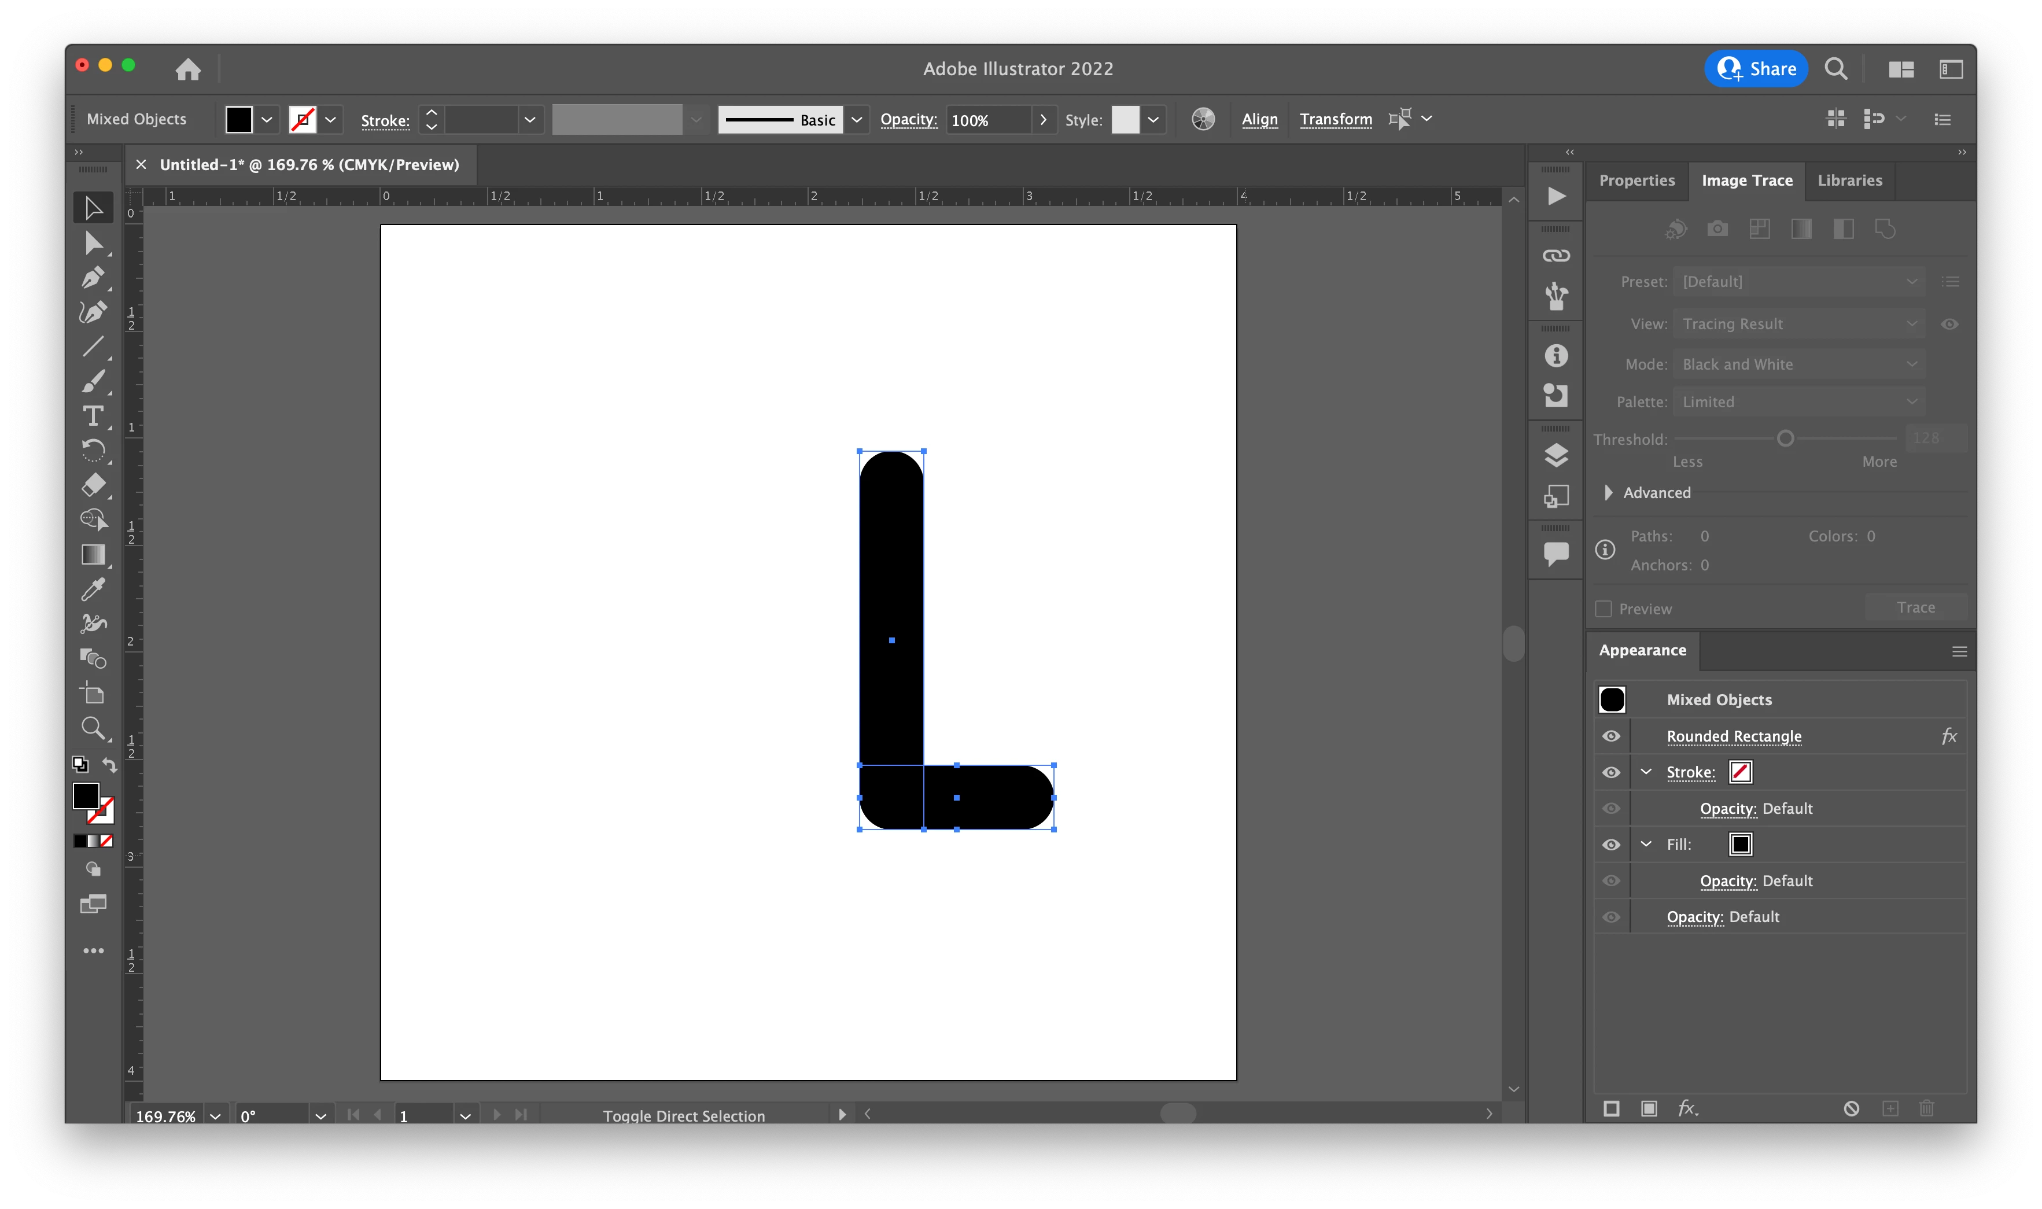Open the zoom level dropdown
Image resolution: width=2042 pixels, height=1209 pixels.
click(x=215, y=1116)
